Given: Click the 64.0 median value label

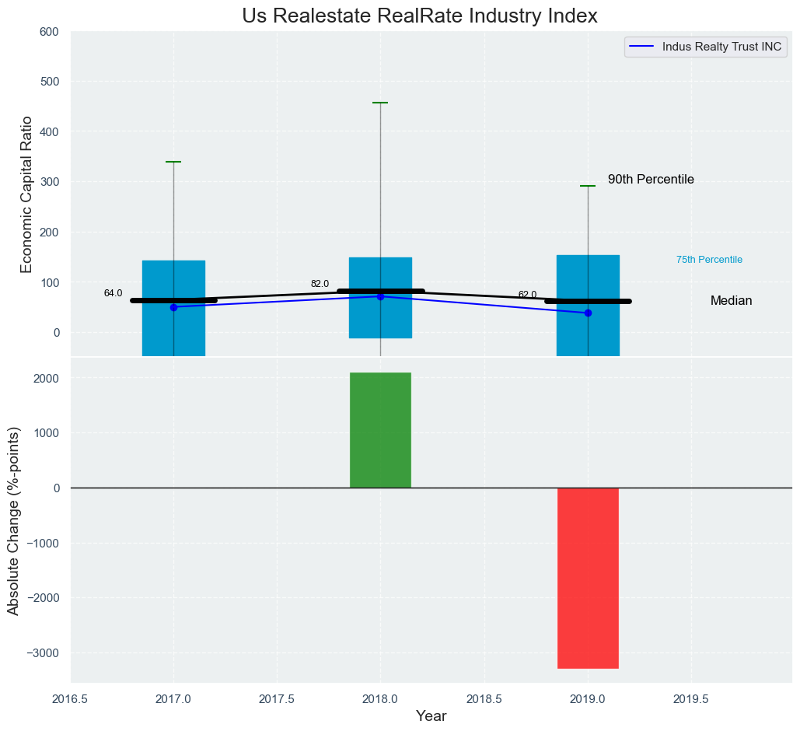Looking at the screenshot, I should [x=113, y=293].
